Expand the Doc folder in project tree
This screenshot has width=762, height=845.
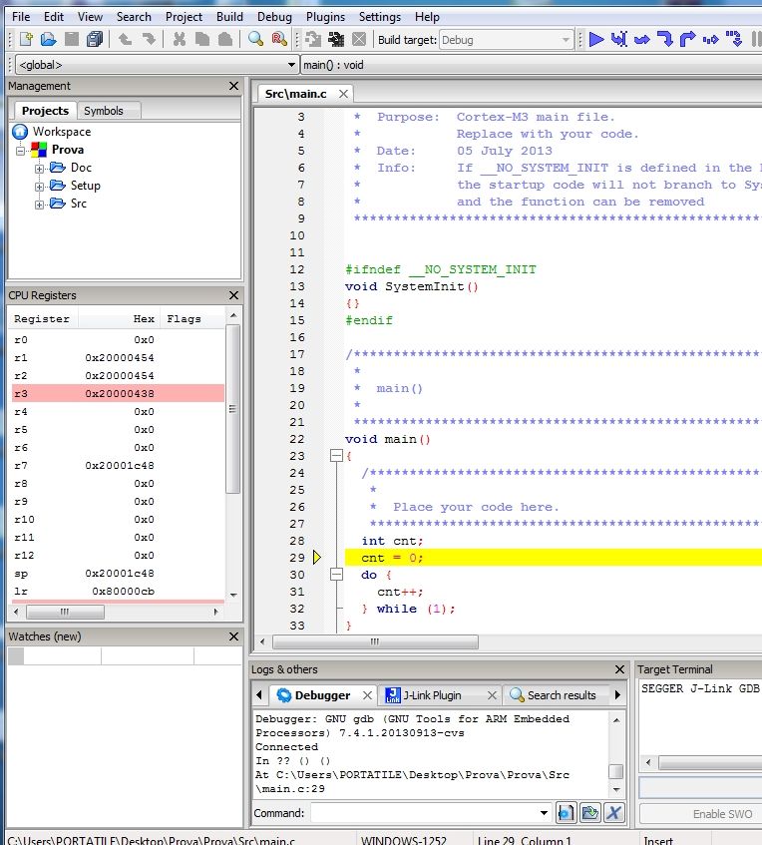[40, 168]
